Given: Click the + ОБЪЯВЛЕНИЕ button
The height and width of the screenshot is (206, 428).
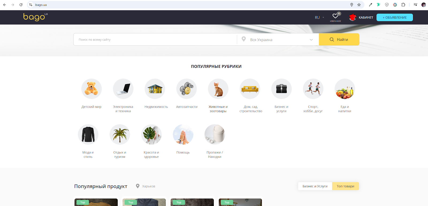Looking at the screenshot, I should pyautogui.click(x=395, y=17).
